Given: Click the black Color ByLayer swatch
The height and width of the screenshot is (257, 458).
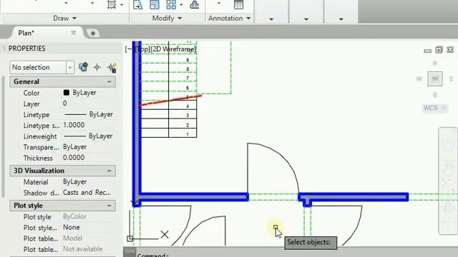Looking at the screenshot, I should tap(67, 93).
